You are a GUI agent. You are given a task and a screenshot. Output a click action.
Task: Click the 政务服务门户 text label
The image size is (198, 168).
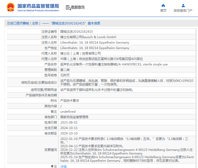(183, 10)
